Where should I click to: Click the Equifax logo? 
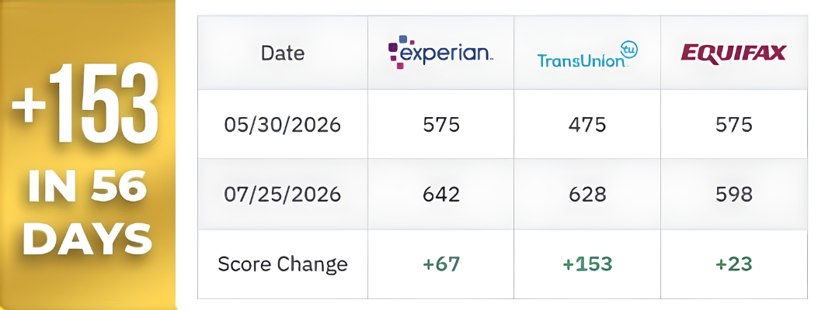[733, 53]
